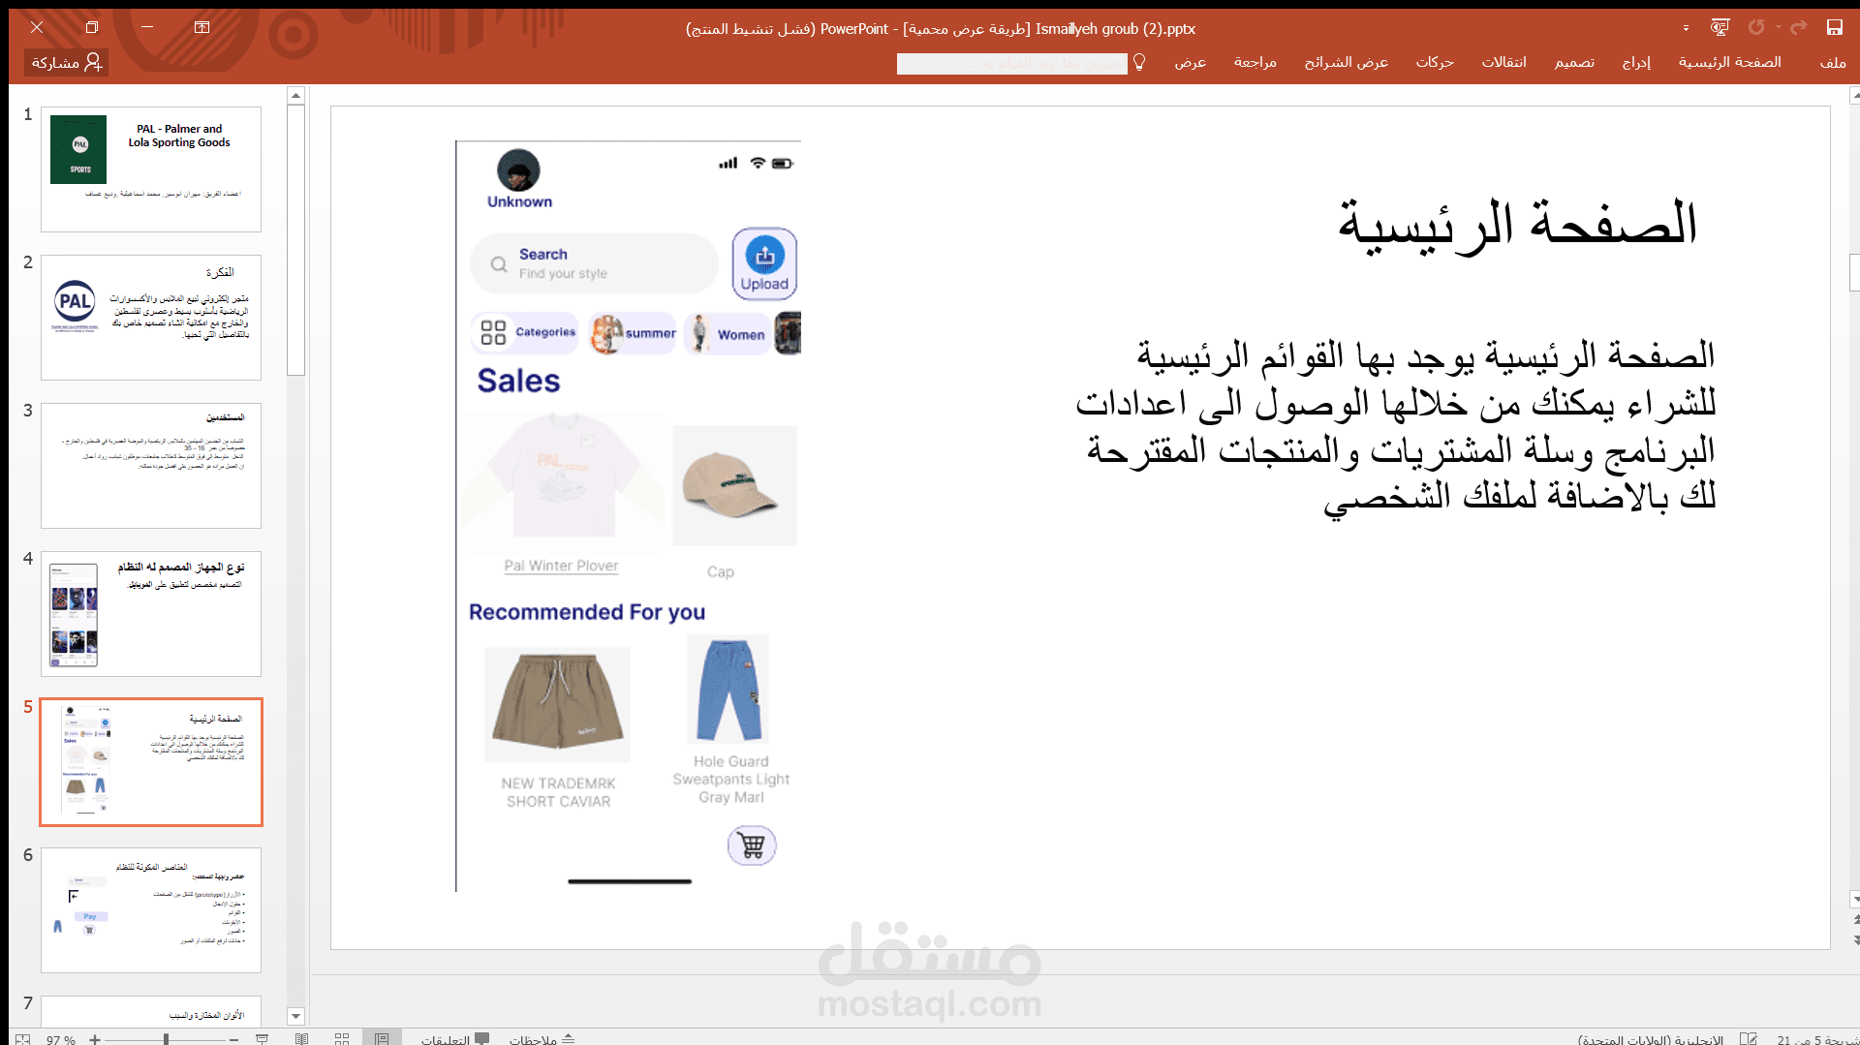
Task: Switch to Slide Sorter view icon
Action: point(342,1038)
